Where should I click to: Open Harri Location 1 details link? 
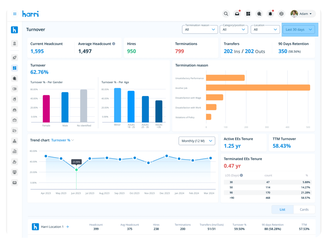67,227
